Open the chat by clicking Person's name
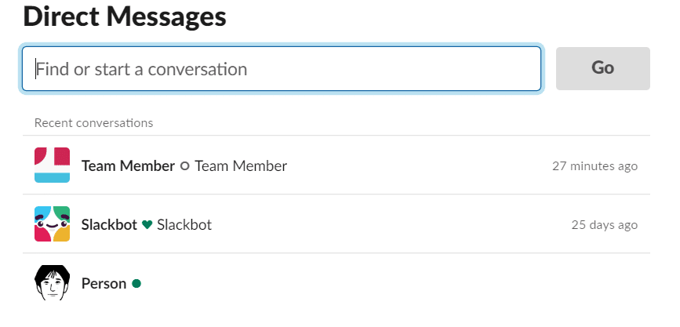 [x=104, y=284]
